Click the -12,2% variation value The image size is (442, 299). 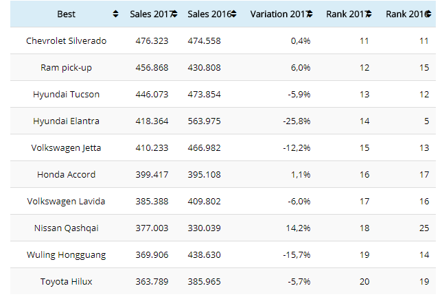coord(296,148)
